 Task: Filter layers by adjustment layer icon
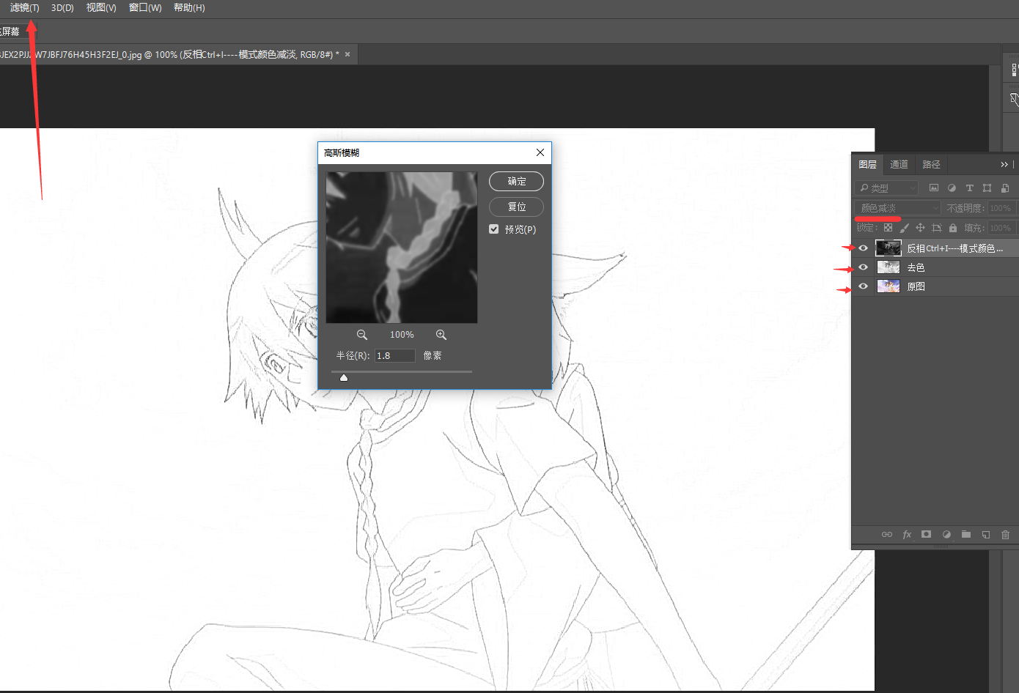[952, 188]
